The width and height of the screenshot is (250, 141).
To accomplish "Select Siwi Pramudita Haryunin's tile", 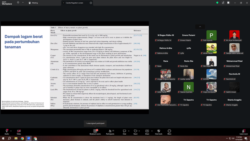I will (x=166, y=100).
